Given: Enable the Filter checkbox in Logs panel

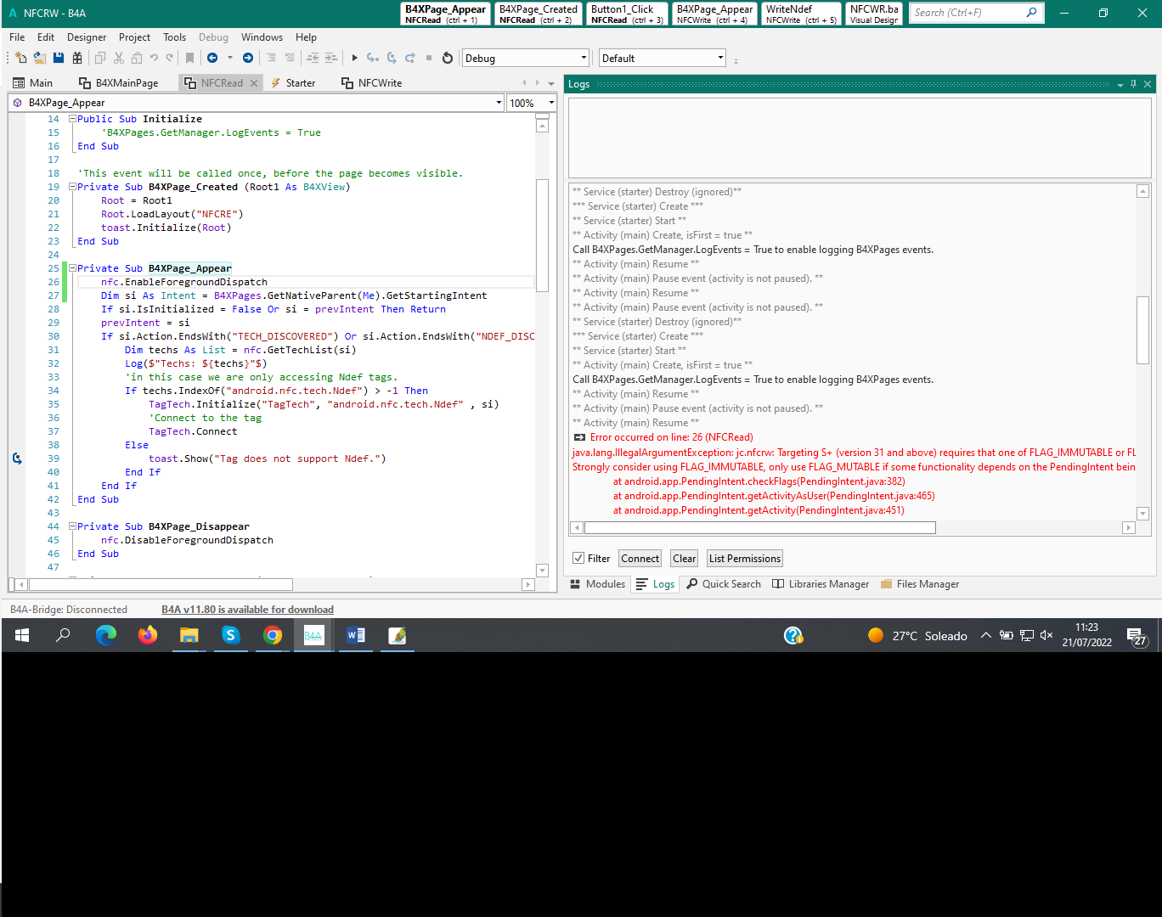Looking at the screenshot, I should click(x=579, y=558).
